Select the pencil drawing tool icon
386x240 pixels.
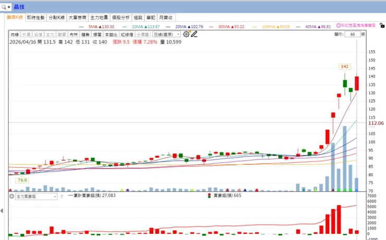194,34
